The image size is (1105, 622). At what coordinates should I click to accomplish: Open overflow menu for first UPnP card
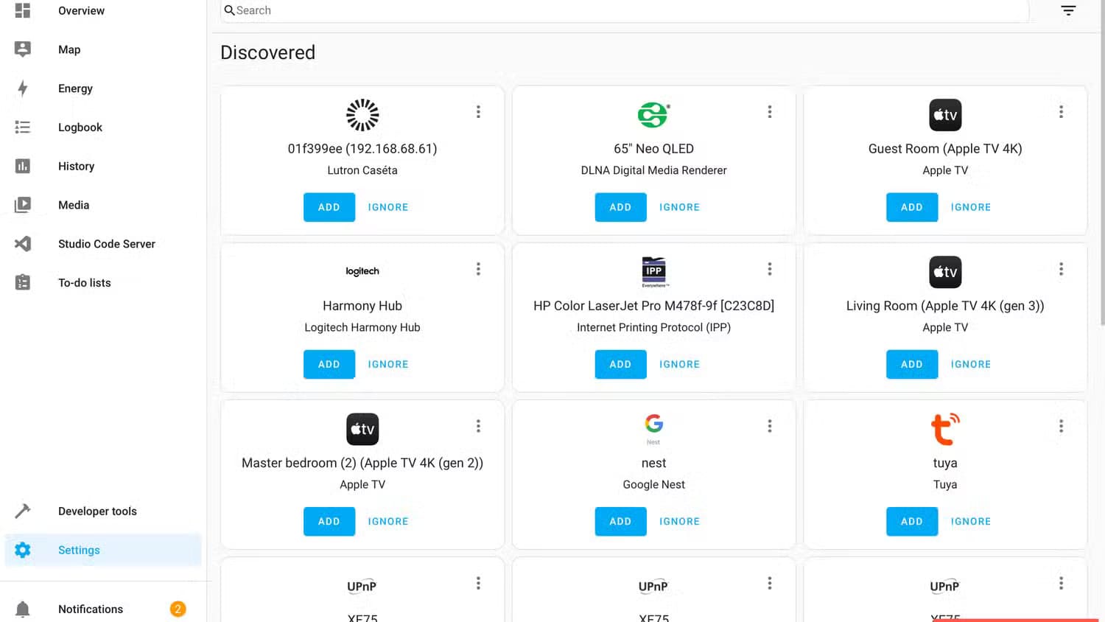tap(478, 584)
